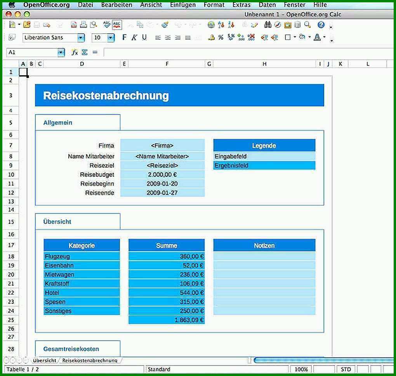Toggle Underline (U) formatting

144,38
